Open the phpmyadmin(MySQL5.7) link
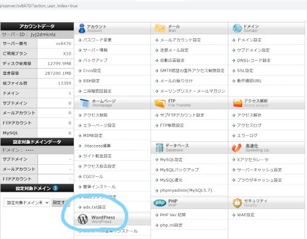The image size is (307, 239). pos(186,190)
